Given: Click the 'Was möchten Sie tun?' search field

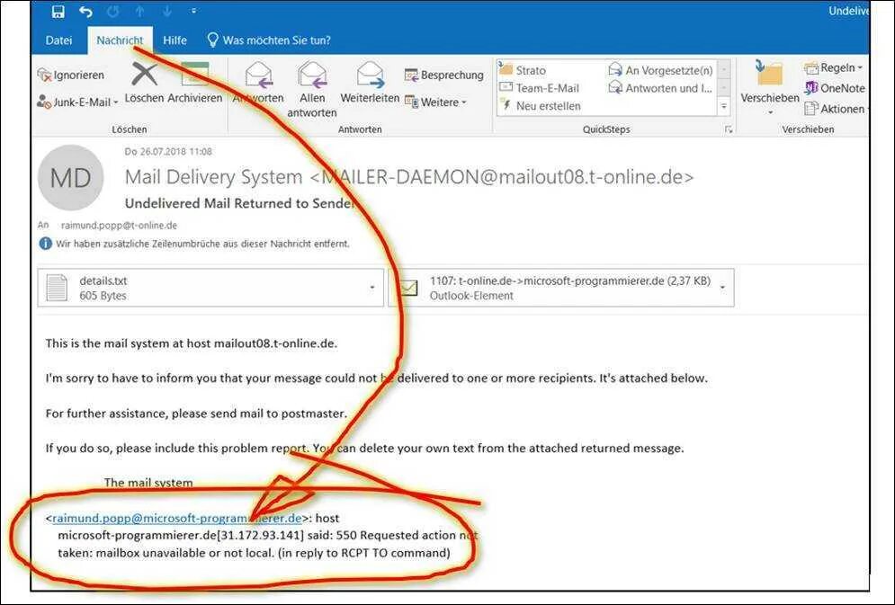Looking at the screenshot, I should coord(269,40).
